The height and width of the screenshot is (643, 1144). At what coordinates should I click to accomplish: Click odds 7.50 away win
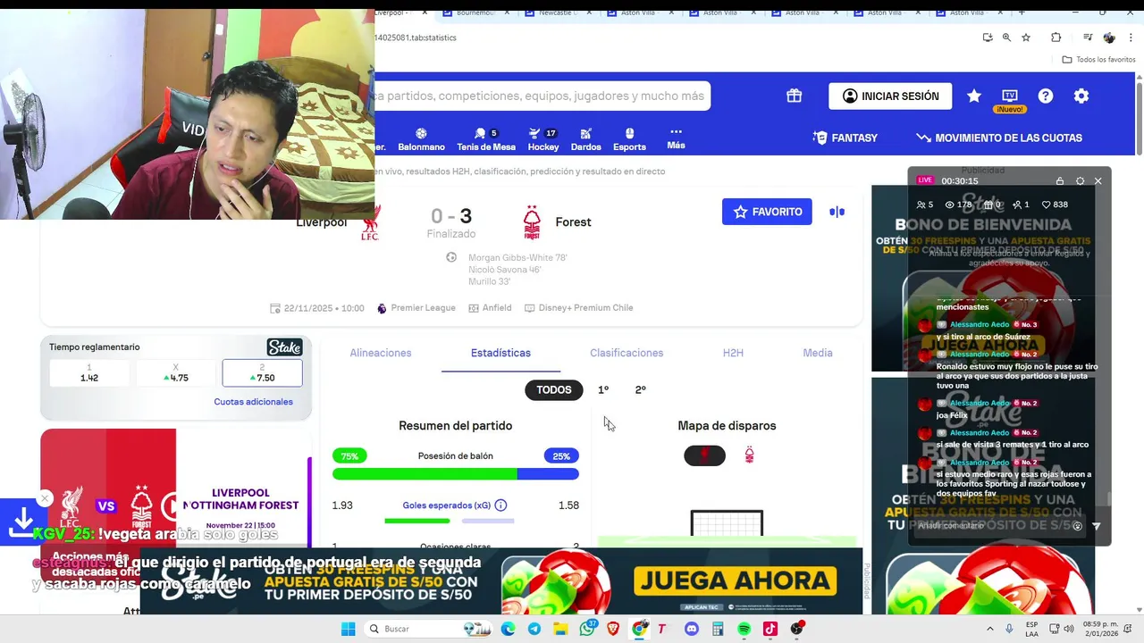tap(262, 373)
